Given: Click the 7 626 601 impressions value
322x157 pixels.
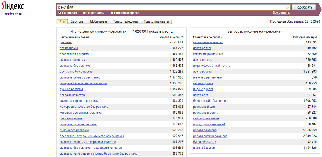Looking at the screenshot, I should coord(176,42).
